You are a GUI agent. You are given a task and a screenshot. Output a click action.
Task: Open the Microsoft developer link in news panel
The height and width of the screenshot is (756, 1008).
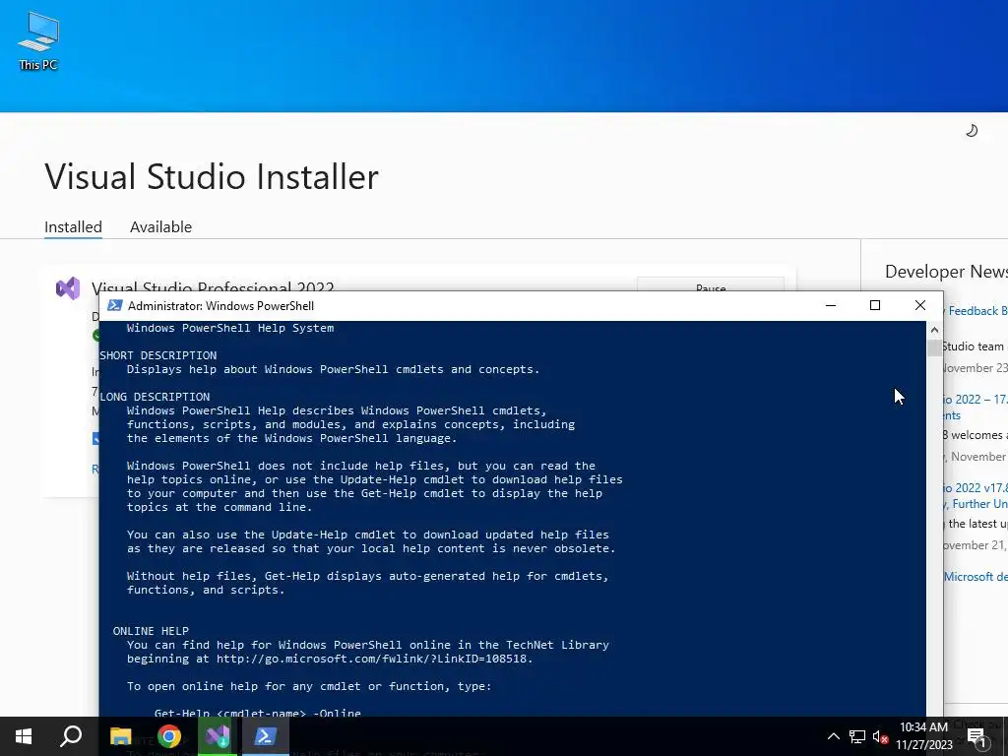point(976,577)
